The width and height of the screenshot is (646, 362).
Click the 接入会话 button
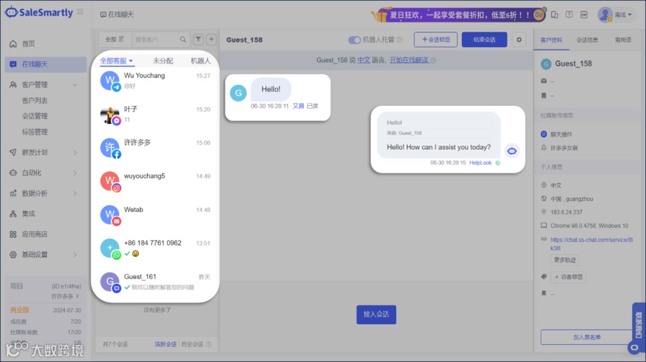click(x=376, y=314)
